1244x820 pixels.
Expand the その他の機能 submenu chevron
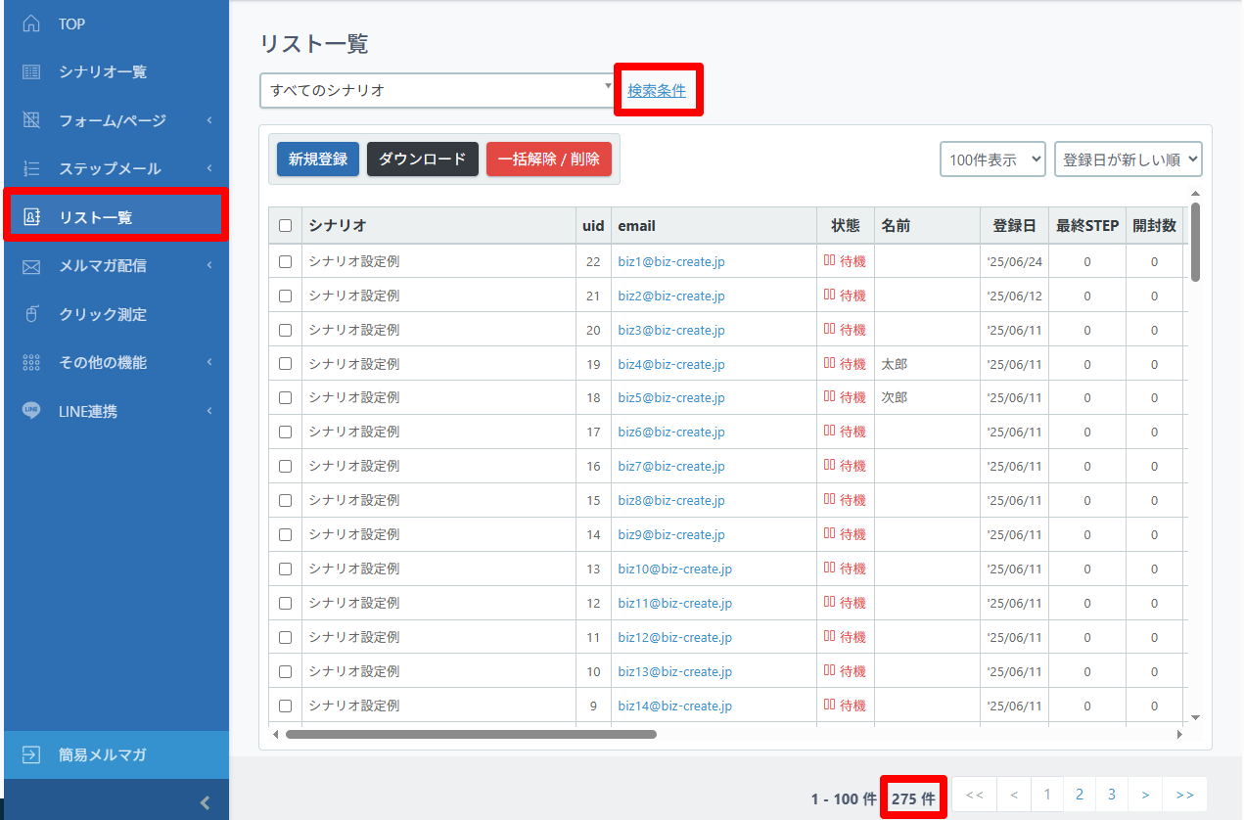click(209, 362)
